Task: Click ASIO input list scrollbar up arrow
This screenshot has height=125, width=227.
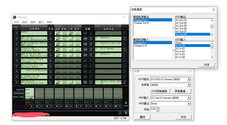Action: (x=212, y=43)
